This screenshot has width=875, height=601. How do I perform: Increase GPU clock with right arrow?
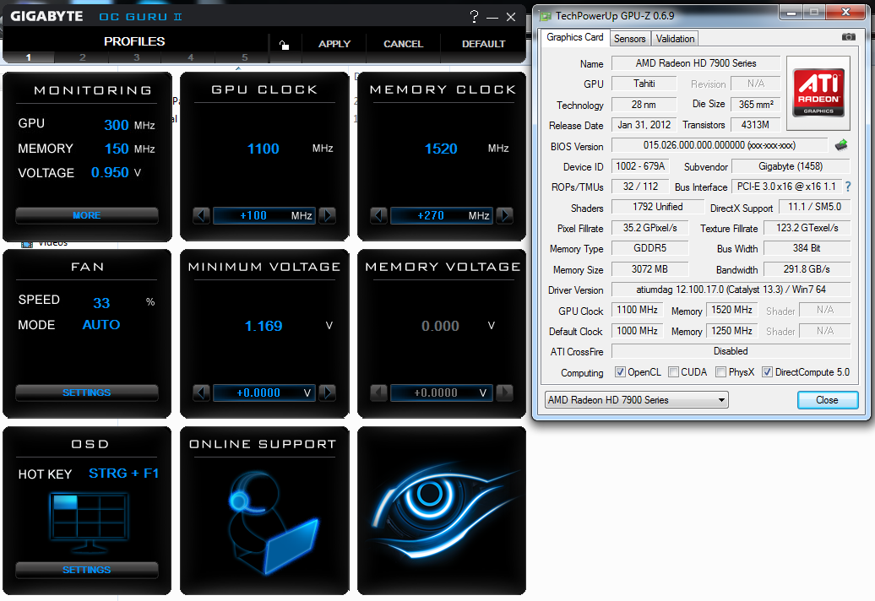[x=328, y=216]
